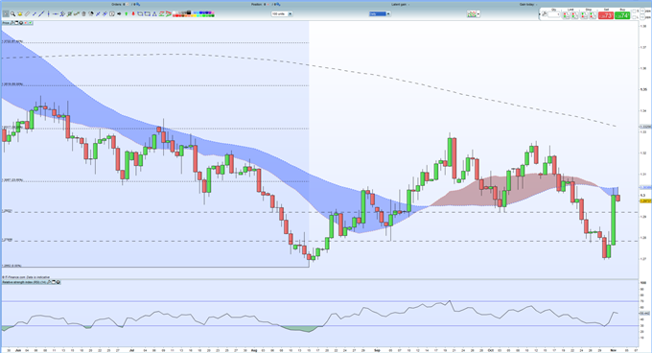Select the long trend line tool
Screen dimensions: 652x353
coord(41,13)
